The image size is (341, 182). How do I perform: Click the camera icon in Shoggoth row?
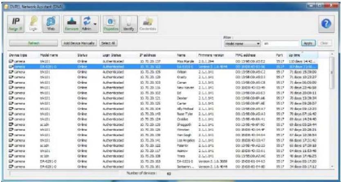click(x=11, y=124)
